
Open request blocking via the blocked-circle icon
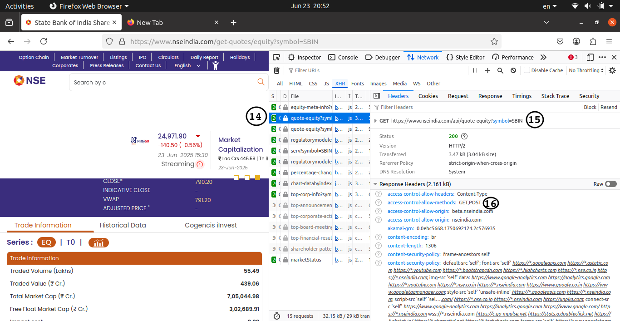point(513,70)
